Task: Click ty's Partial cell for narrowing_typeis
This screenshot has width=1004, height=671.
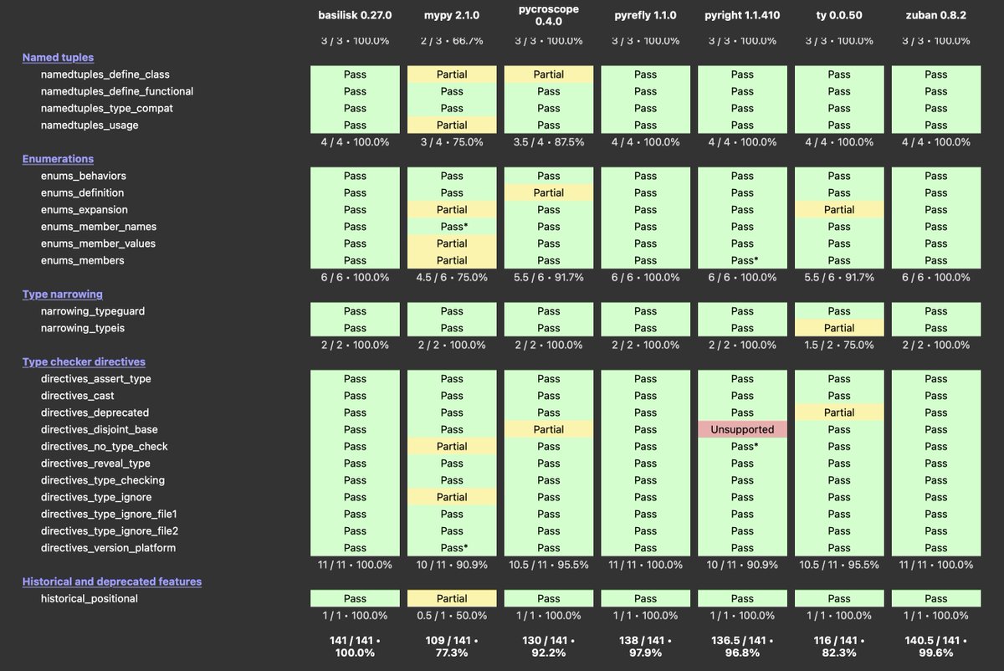Action: [839, 328]
